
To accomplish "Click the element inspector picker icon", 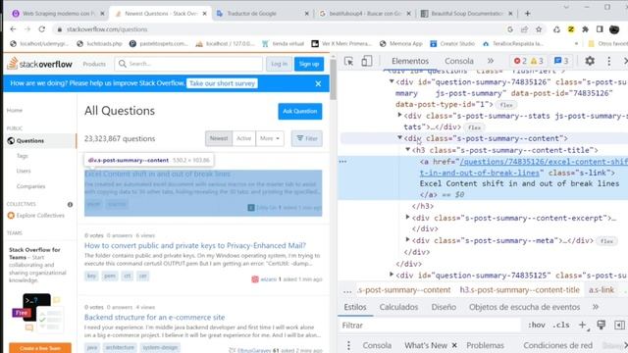I will [x=348, y=61].
